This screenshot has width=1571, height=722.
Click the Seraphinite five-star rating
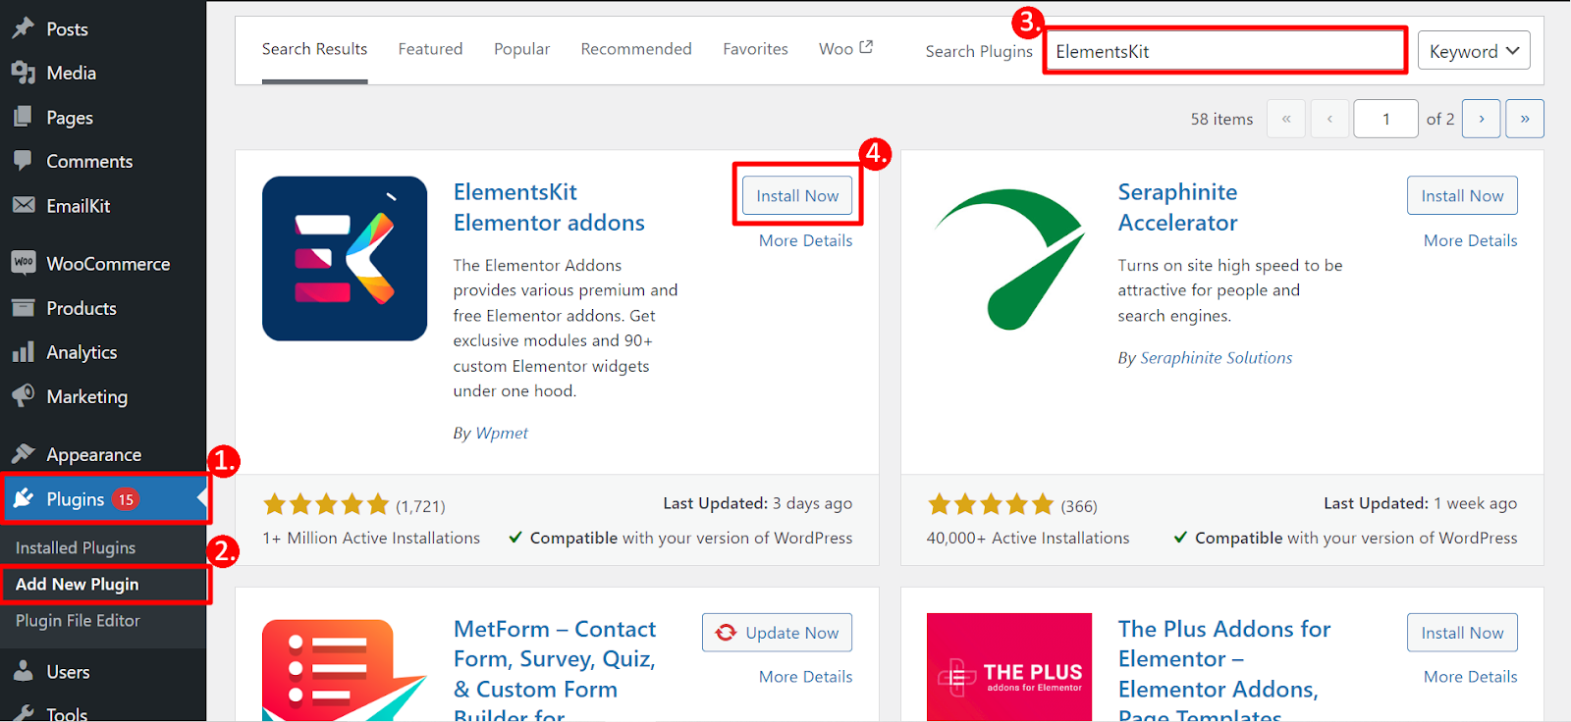[991, 504]
